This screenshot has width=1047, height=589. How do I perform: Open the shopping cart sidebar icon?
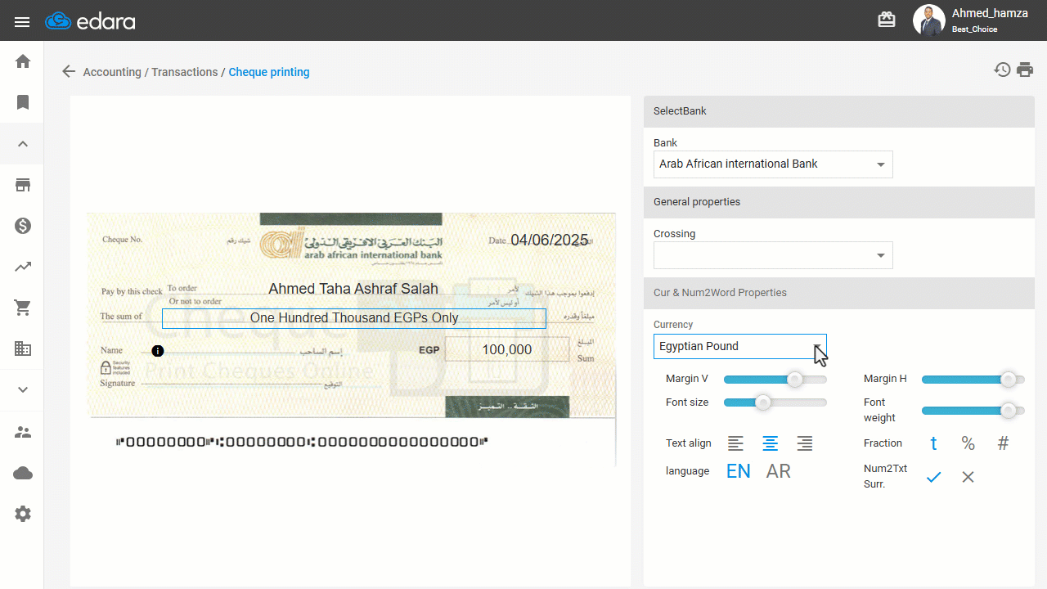(23, 308)
